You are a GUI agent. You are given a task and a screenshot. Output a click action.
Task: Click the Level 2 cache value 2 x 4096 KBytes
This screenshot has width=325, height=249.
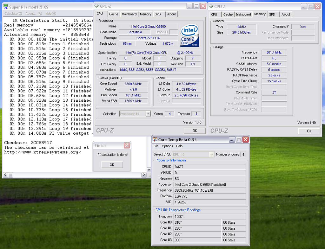click(186, 95)
